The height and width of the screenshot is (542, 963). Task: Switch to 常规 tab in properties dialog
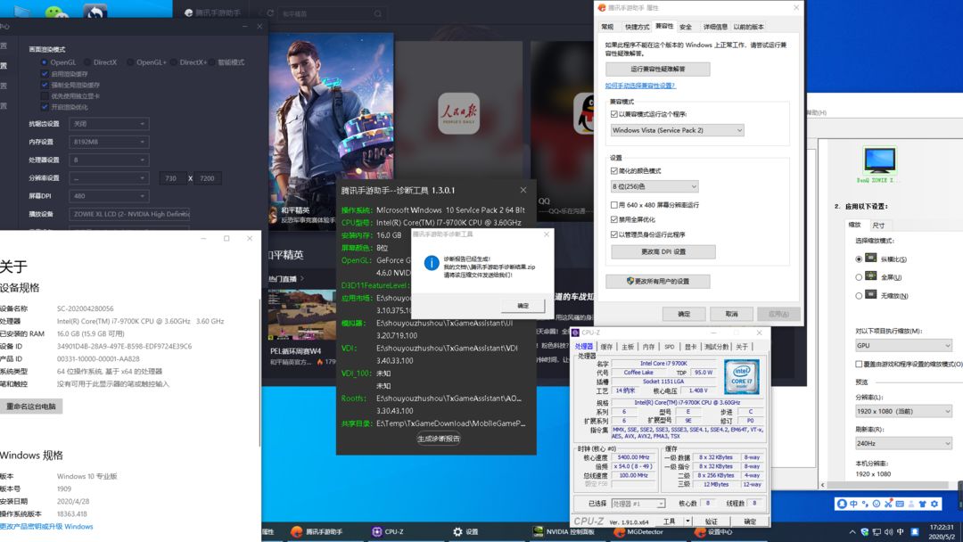[x=607, y=27]
